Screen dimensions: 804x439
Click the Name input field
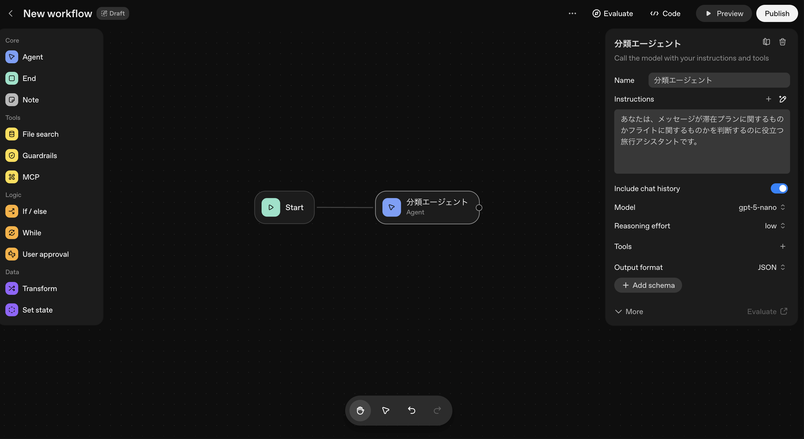(x=719, y=80)
